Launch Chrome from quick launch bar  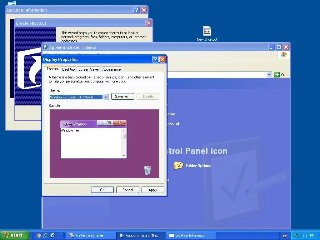point(38,235)
